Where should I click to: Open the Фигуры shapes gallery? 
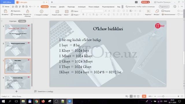(157, 13)
